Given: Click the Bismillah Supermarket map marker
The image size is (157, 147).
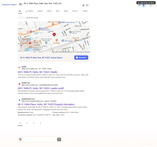Looking at the screenshot, I should pyautogui.click(x=40, y=29).
